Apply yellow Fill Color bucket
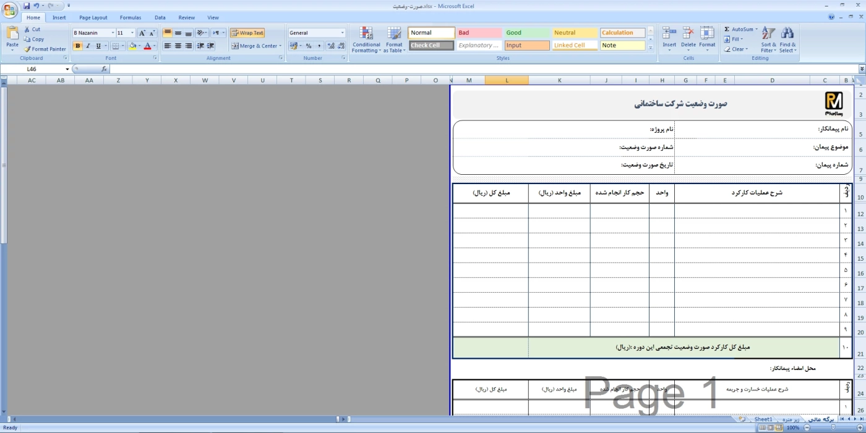 tap(132, 46)
